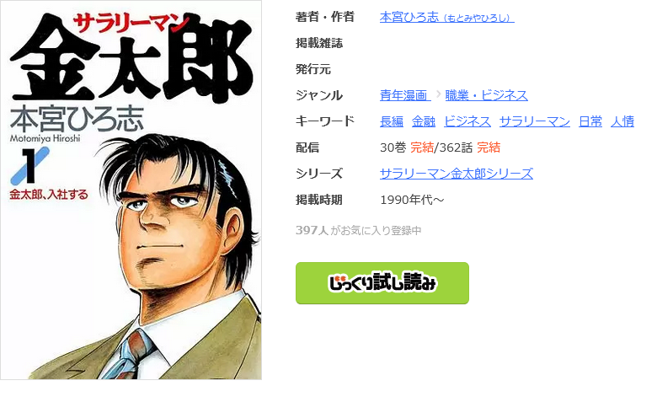
Task: Open the manga cover thumbnail
Action: (131, 190)
